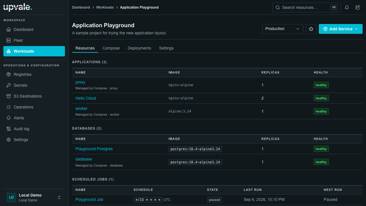Open the Audit log page
Screen dimensions: 366x206
[34, 129]
